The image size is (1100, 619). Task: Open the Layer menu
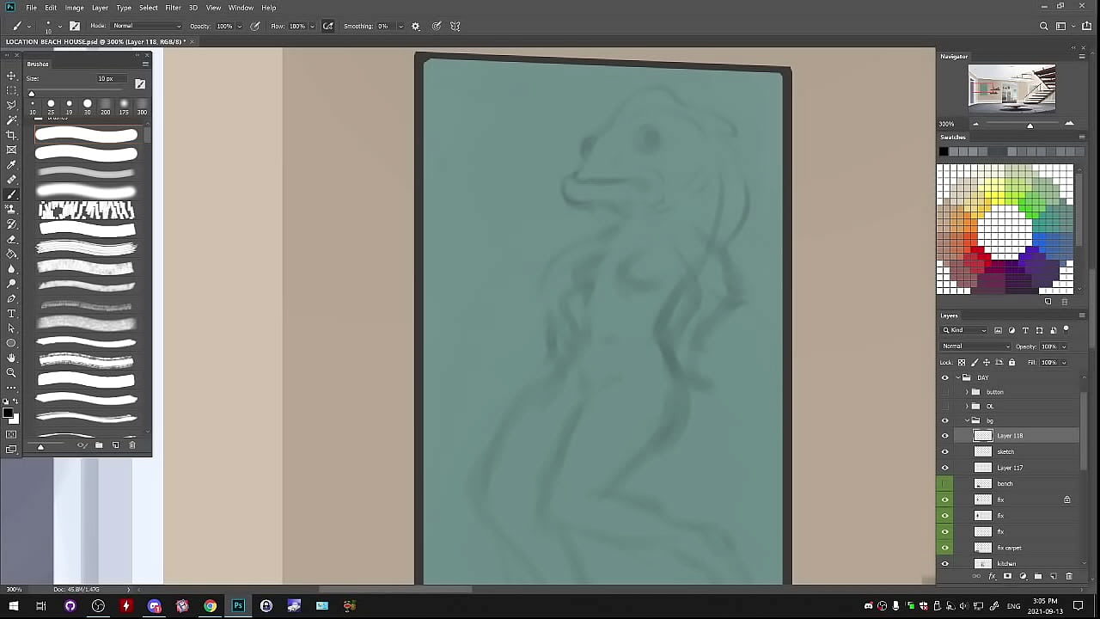100,8
